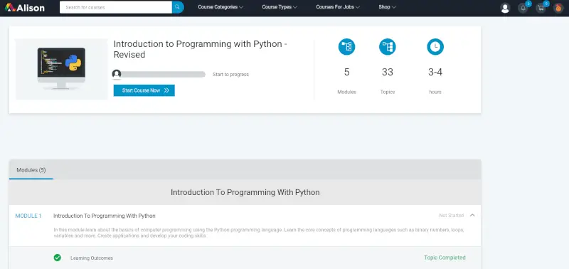The image size is (569, 269).
Task: Click the gray section heading 'Introduction To Programming With Python'
Action: (245, 192)
